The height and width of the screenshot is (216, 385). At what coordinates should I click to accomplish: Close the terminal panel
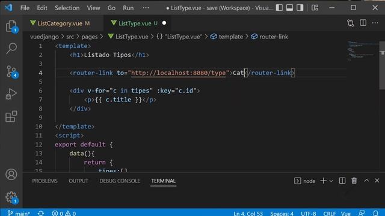click(x=377, y=181)
